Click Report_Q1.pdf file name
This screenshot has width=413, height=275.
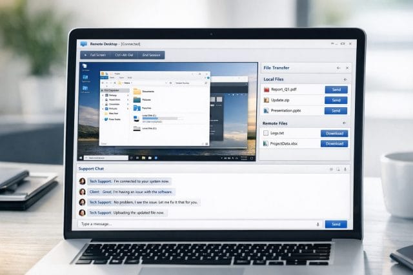pyautogui.click(x=284, y=90)
